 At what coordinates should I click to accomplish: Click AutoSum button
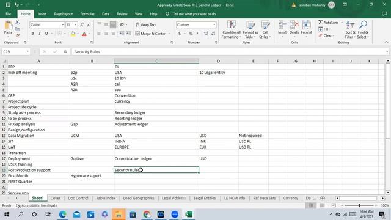coord(328,23)
